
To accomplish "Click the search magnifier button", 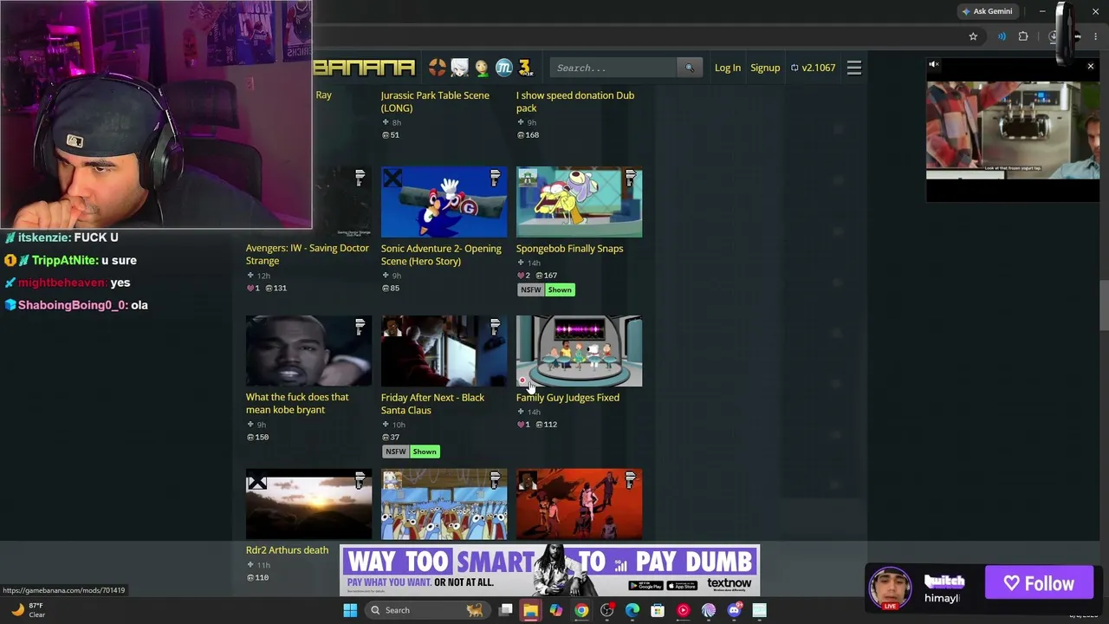I will coord(690,68).
